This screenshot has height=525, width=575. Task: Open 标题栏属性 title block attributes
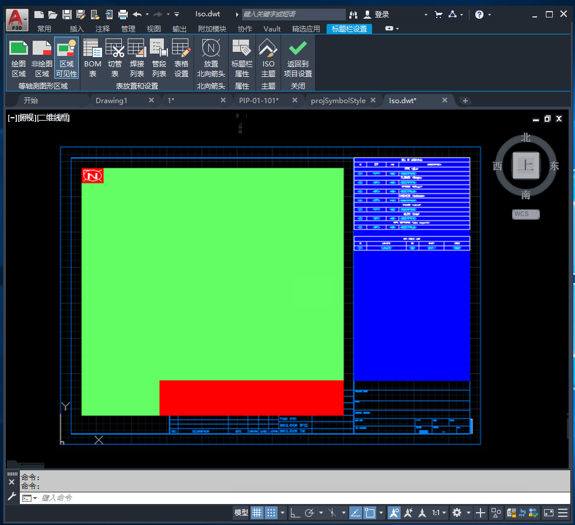click(x=241, y=58)
